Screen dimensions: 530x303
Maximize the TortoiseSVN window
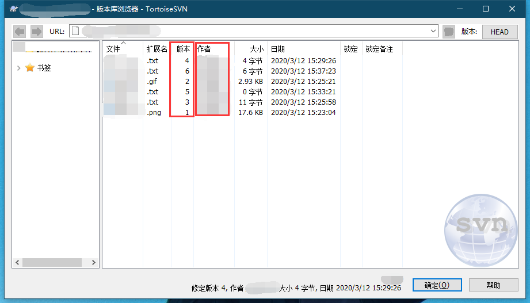click(486, 9)
